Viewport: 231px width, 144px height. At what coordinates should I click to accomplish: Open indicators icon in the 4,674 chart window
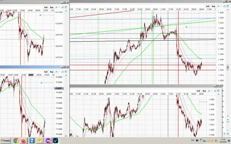57,7
